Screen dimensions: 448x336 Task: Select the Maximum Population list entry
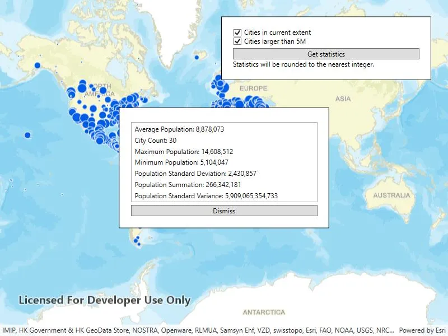224,151
